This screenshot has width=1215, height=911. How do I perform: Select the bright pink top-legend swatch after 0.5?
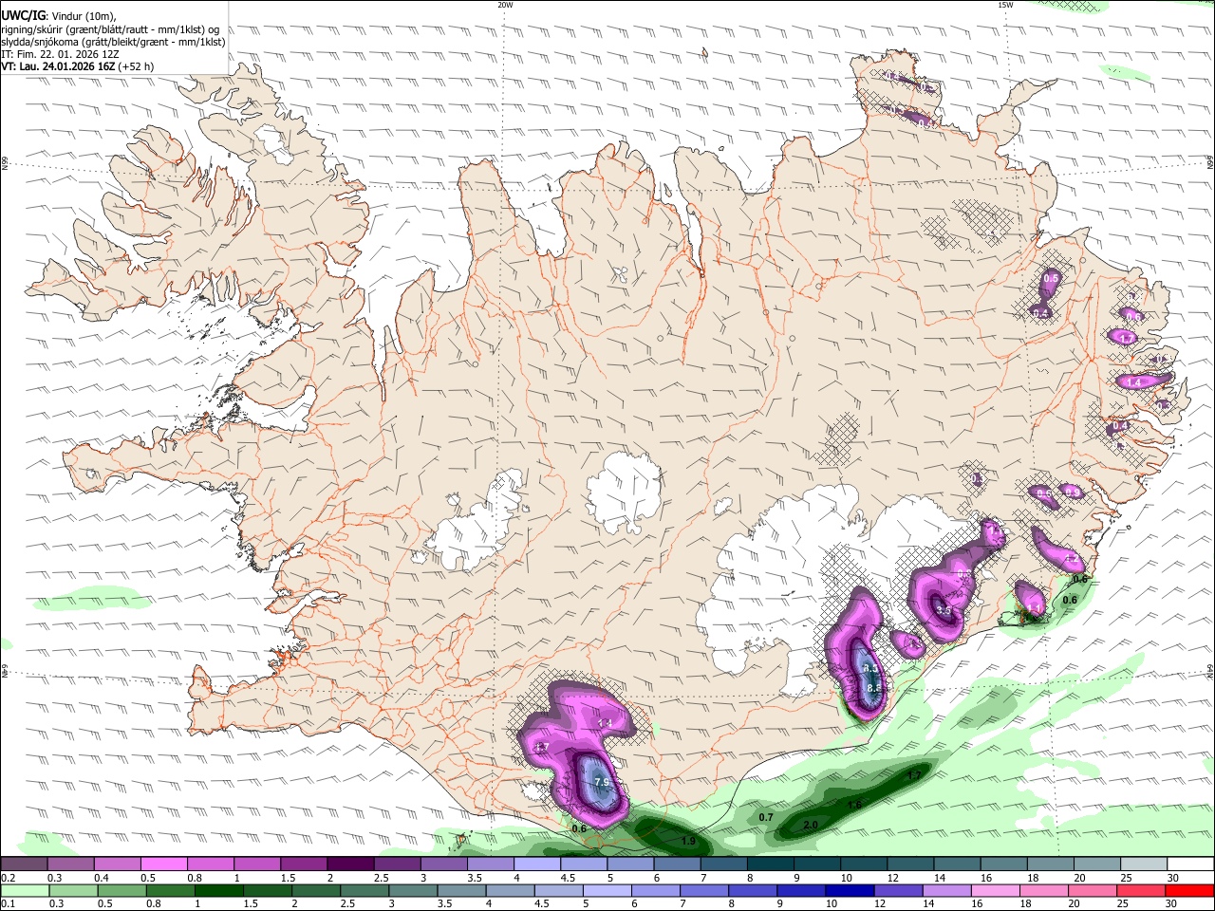click(x=163, y=864)
